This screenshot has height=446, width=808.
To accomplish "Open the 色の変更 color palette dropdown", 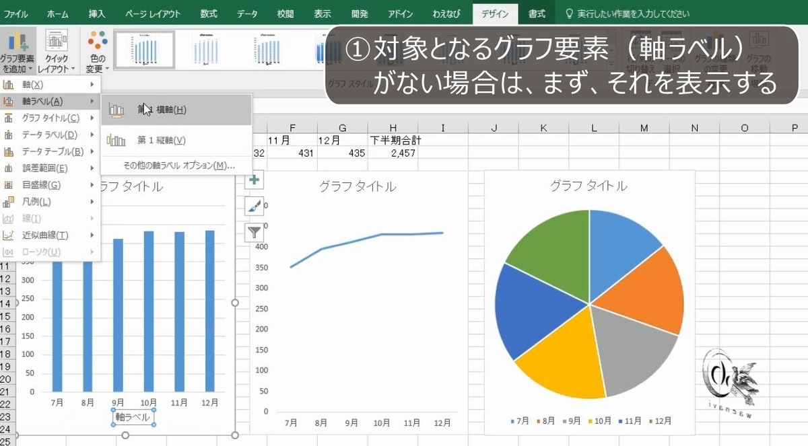I will (x=98, y=51).
